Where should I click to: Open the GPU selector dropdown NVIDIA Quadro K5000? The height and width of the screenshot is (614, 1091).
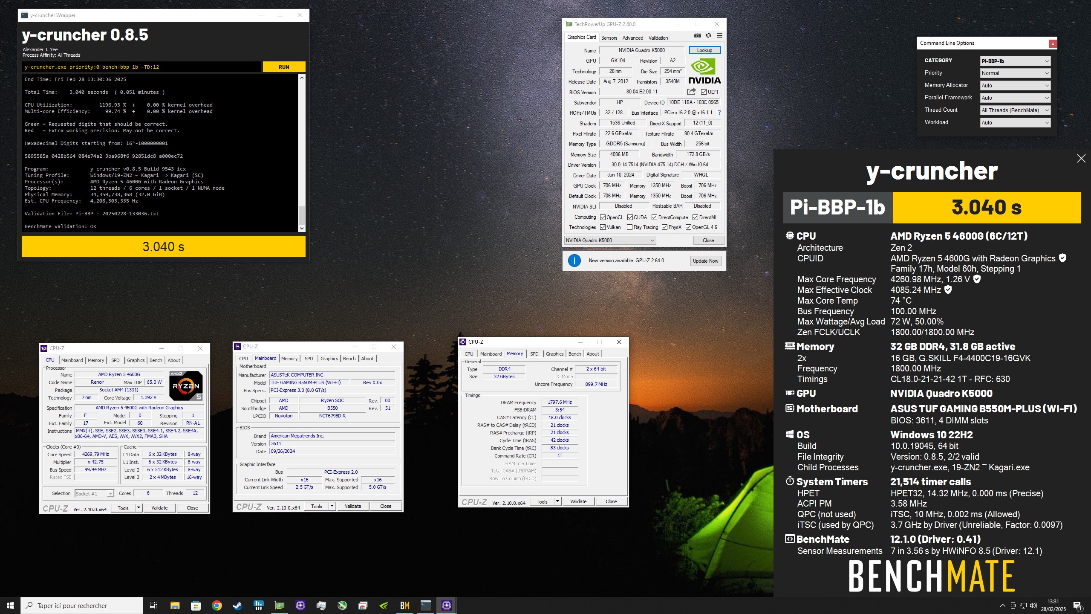tap(610, 240)
